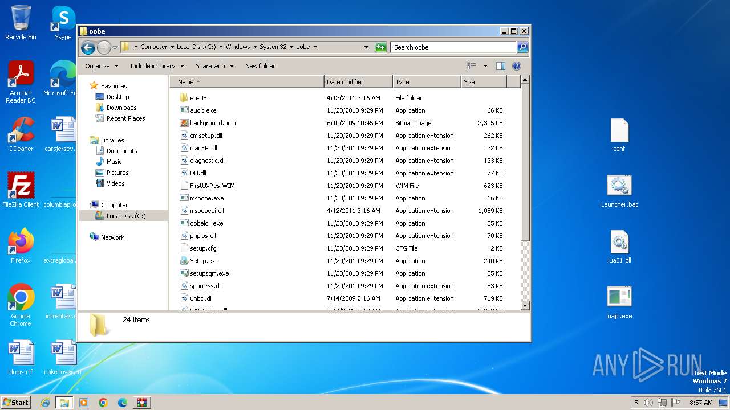This screenshot has height=410, width=730.
Task: Select unbcl.dll file
Action: click(x=201, y=298)
